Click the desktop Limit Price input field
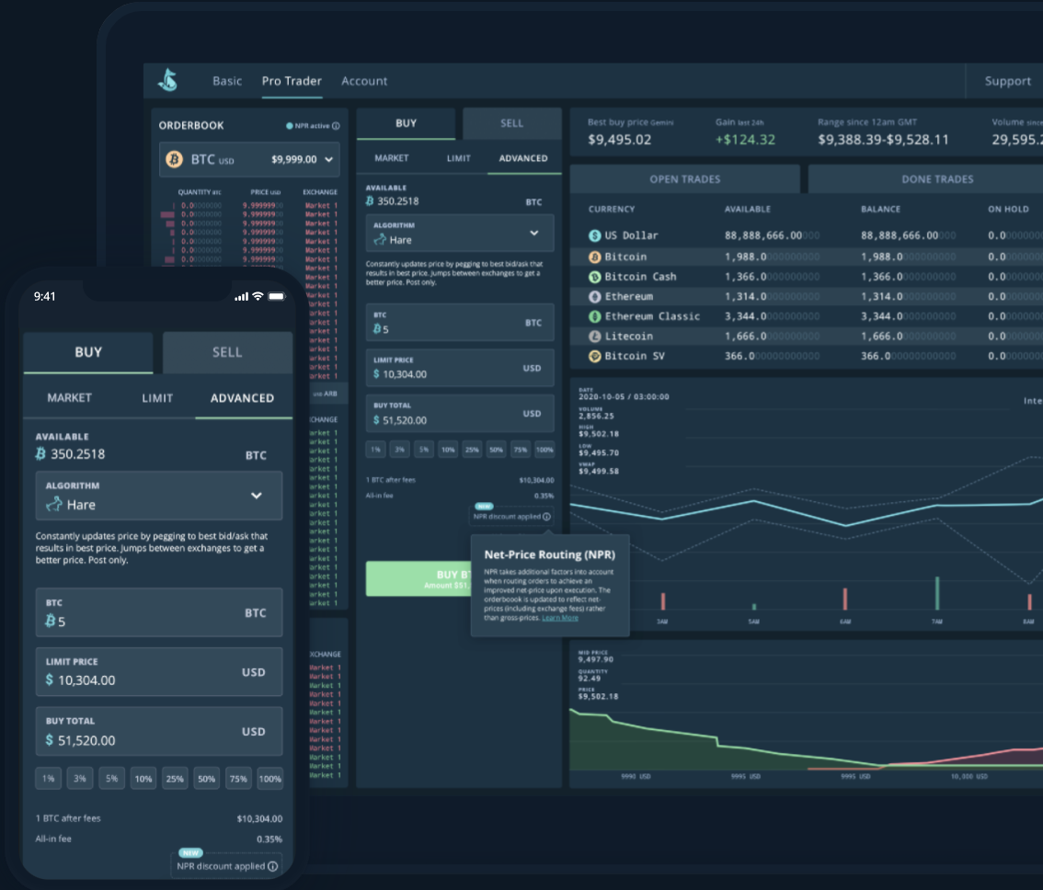The width and height of the screenshot is (1043, 890). (x=460, y=368)
